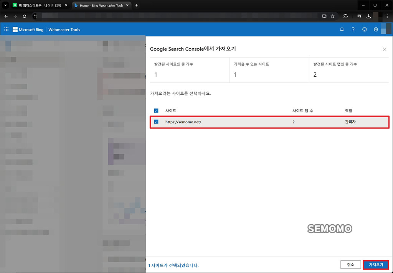Open the account profile avatar

click(386, 29)
